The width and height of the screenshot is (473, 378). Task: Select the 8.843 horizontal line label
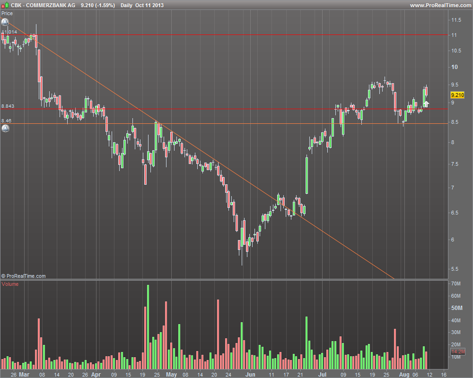[8, 106]
